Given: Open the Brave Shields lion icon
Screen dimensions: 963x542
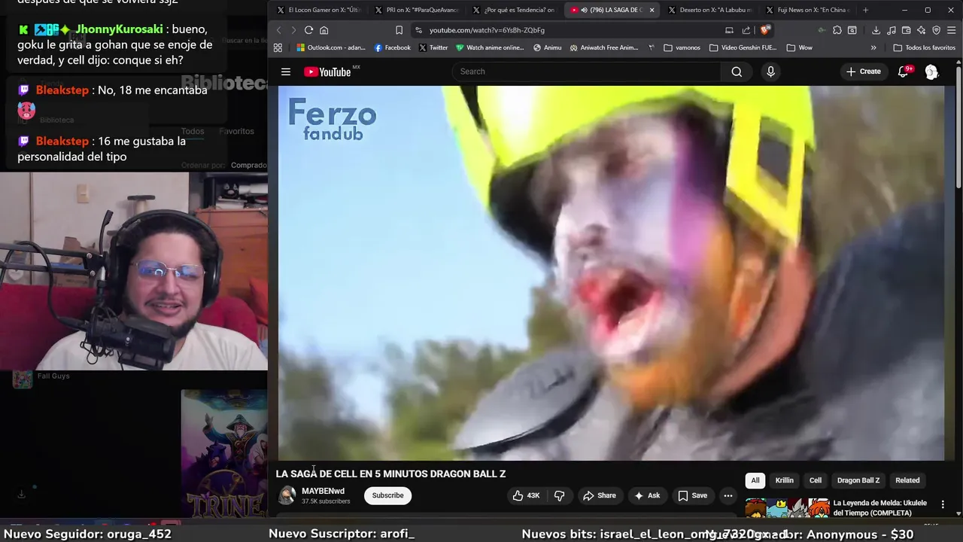Looking at the screenshot, I should (765, 30).
